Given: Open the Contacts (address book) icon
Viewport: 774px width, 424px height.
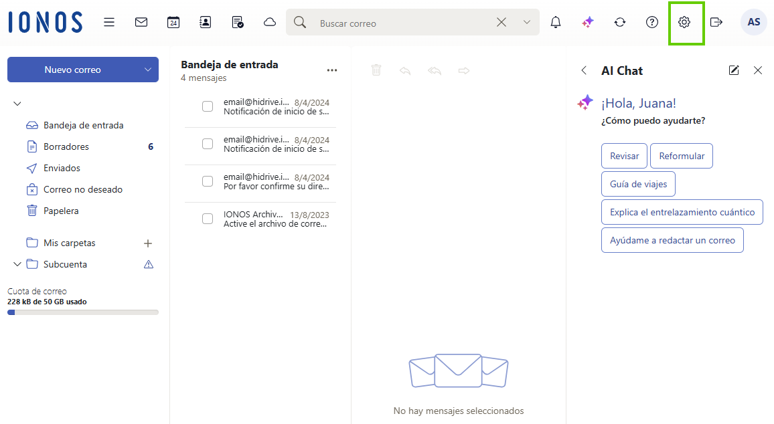Looking at the screenshot, I should click(x=205, y=22).
